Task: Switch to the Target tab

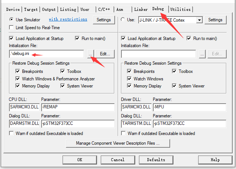Action: point(31,9)
